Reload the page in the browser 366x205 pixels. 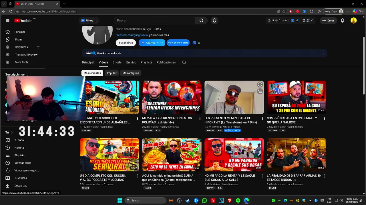(x=11, y=11)
